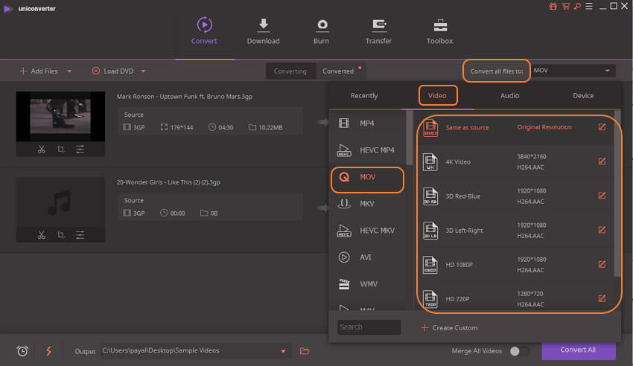Image resolution: width=633 pixels, height=366 pixels.
Task: Open the hamburger menu in title bar
Action: [x=589, y=6]
